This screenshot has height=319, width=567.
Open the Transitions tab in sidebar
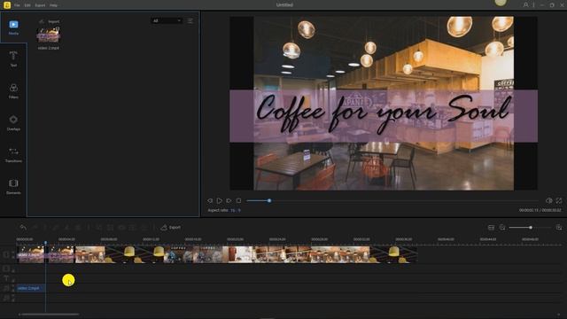point(13,154)
